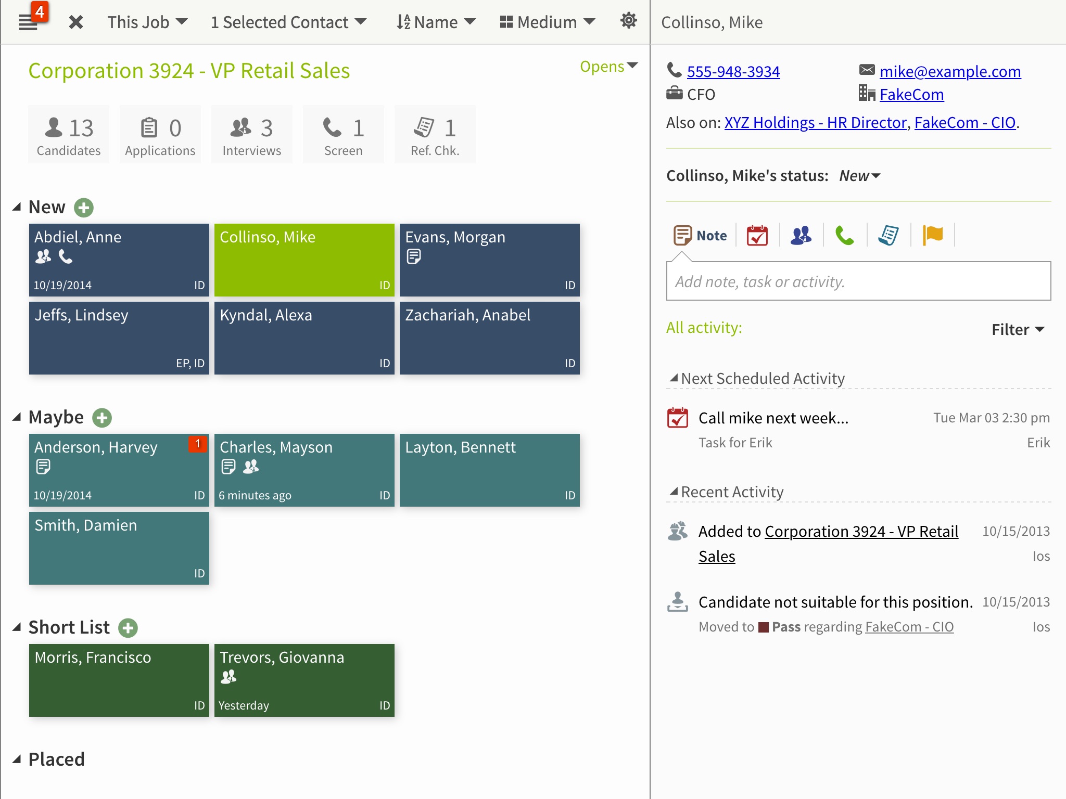Select the task calendar-check activity icon
Screen dimensions: 1066x799
757,236
